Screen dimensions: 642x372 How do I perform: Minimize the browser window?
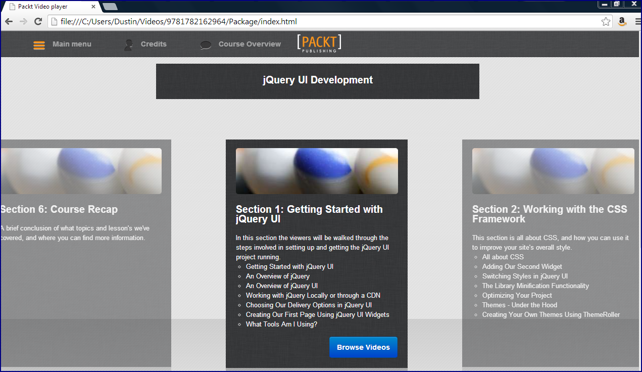point(604,4)
